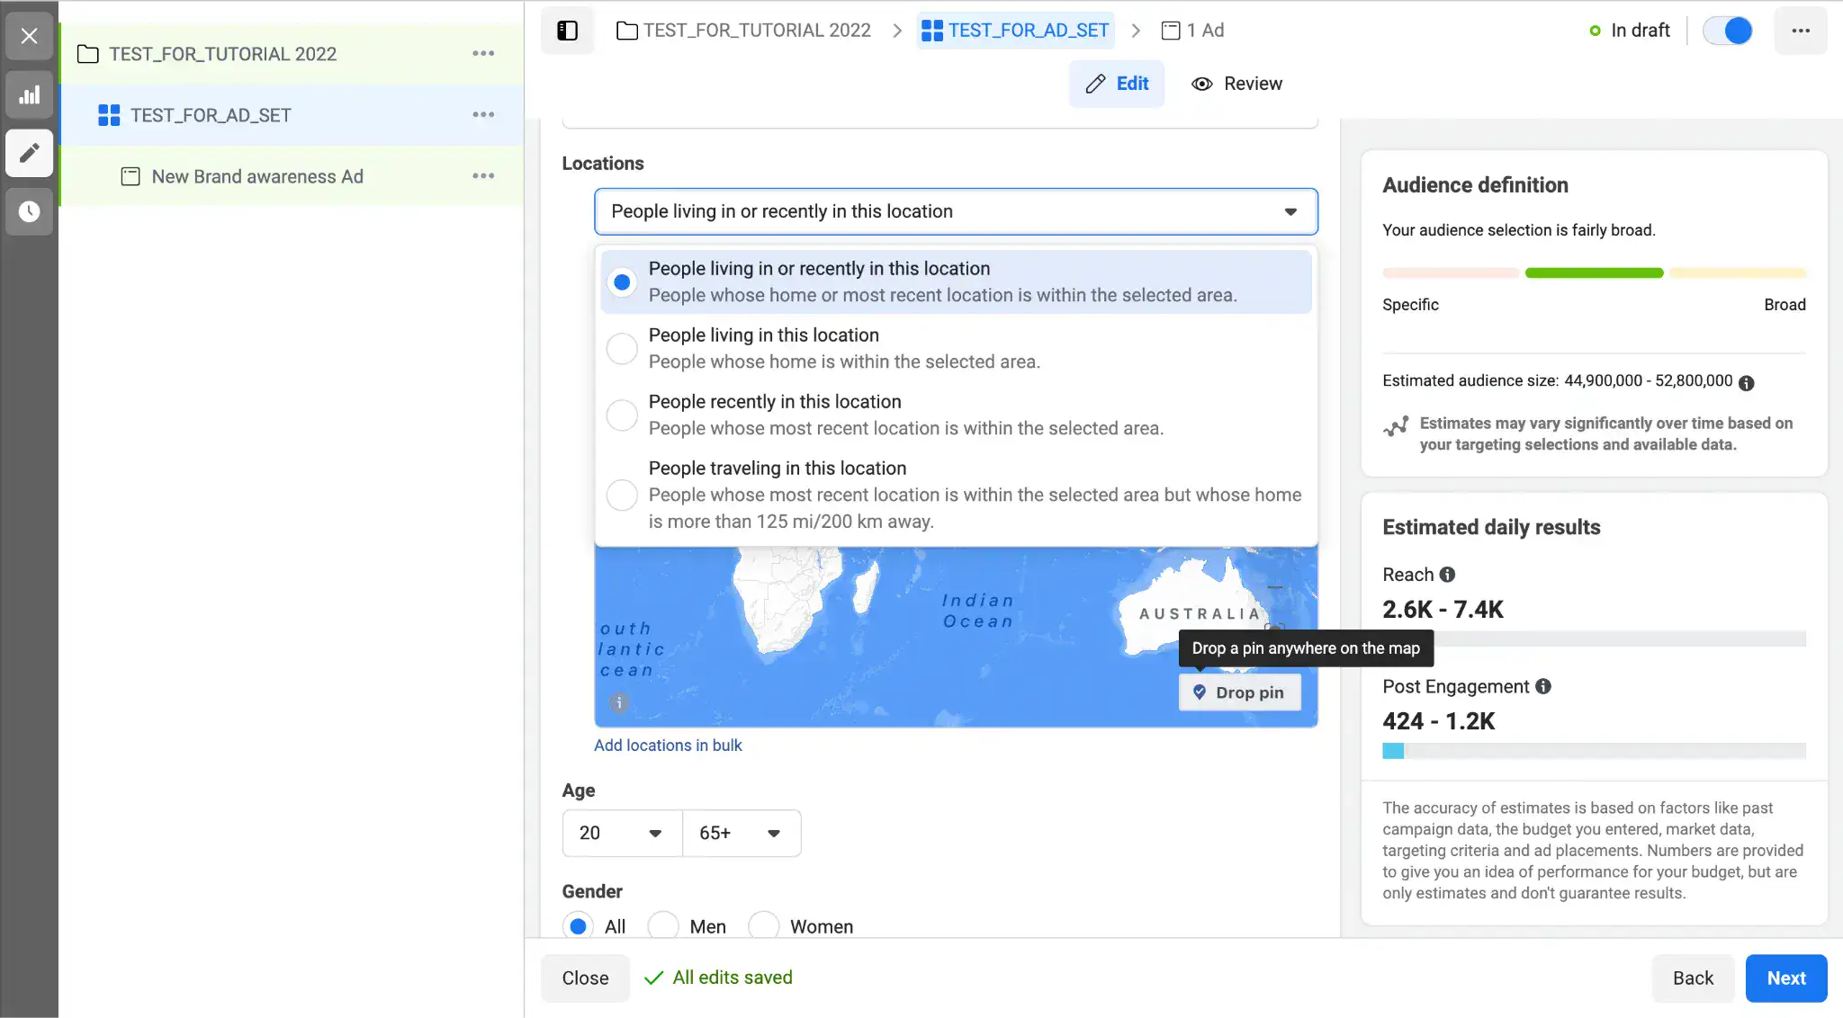Select Women gender radio button
Image resolution: width=1843 pixels, height=1018 pixels.
click(764, 925)
